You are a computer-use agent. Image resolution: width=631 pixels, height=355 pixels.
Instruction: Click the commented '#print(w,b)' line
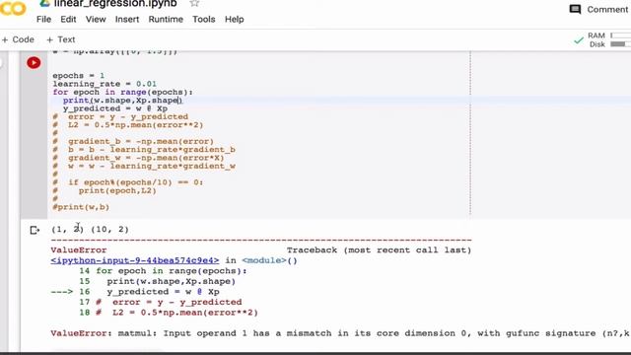81,207
